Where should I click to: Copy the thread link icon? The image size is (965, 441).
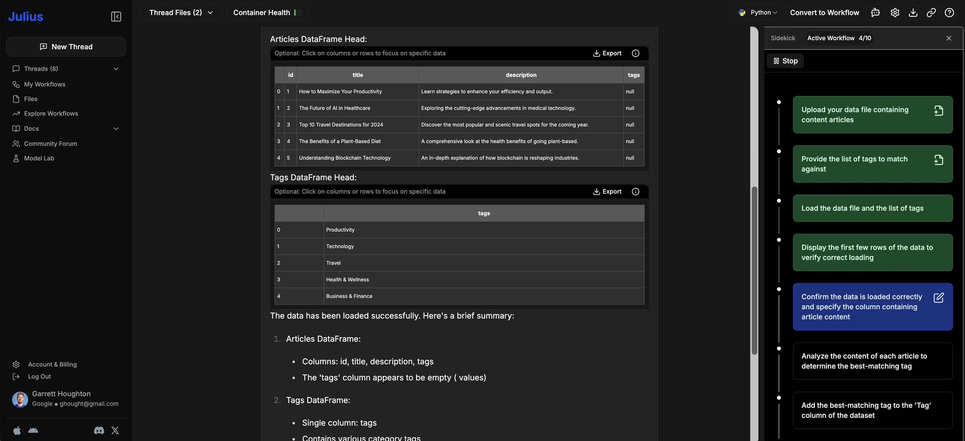[x=931, y=13]
